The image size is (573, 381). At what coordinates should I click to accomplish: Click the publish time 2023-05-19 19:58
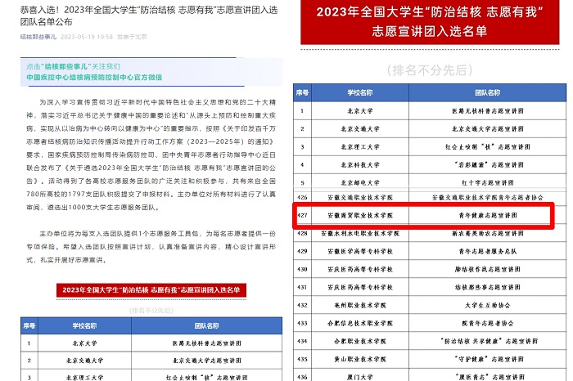click(x=87, y=37)
